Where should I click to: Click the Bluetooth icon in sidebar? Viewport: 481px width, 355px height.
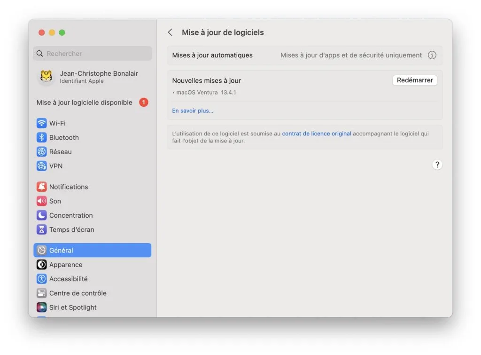(41, 137)
